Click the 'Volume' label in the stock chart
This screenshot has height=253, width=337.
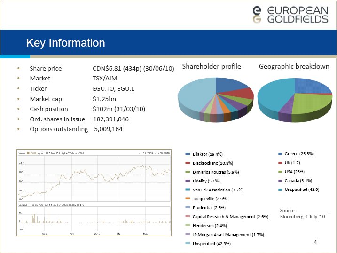coord(23,205)
